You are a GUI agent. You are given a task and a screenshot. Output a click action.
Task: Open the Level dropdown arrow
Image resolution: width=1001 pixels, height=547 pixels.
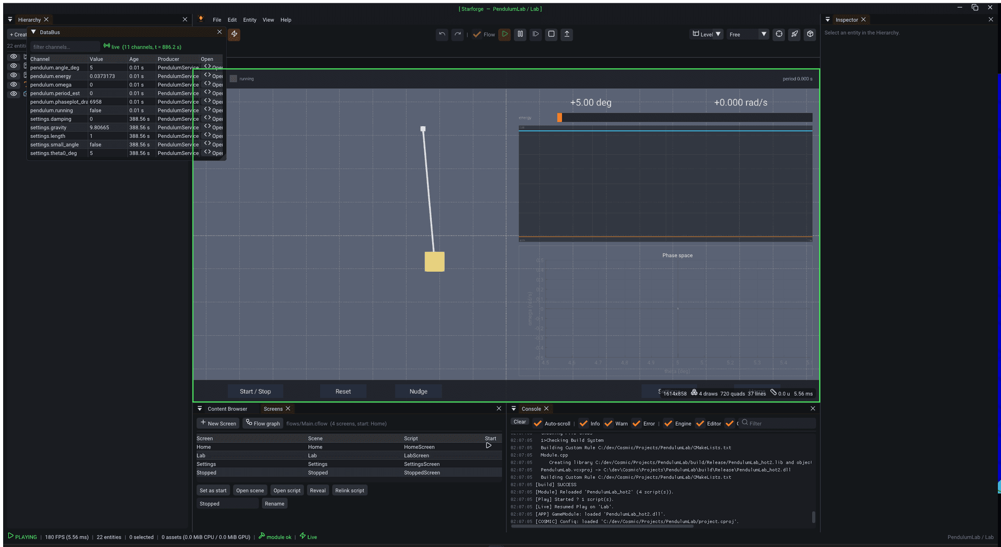pyautogui.click(x=718, y=34)
